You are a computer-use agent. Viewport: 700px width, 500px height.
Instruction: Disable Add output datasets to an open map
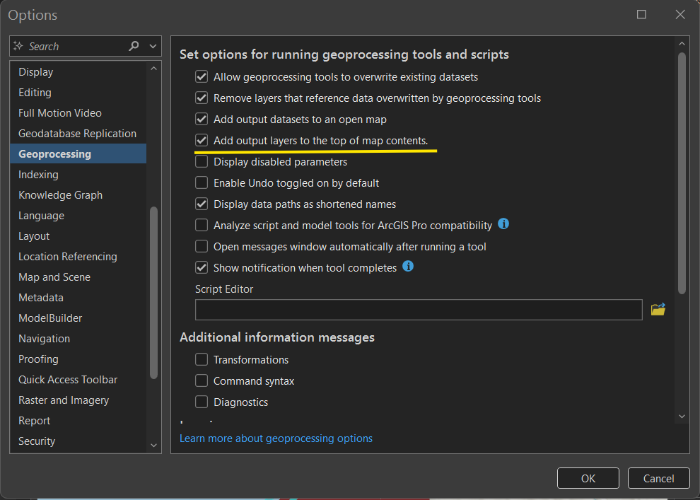pos(202,119)
